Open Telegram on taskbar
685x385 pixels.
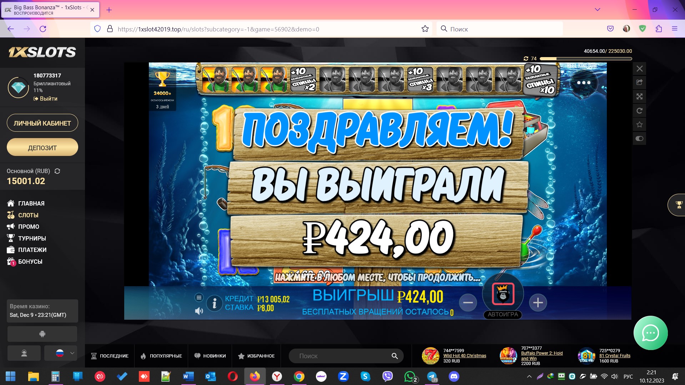432,376
